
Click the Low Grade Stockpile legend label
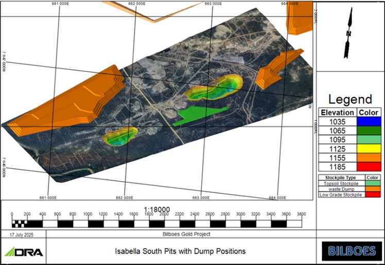click(x=341, y=195)
